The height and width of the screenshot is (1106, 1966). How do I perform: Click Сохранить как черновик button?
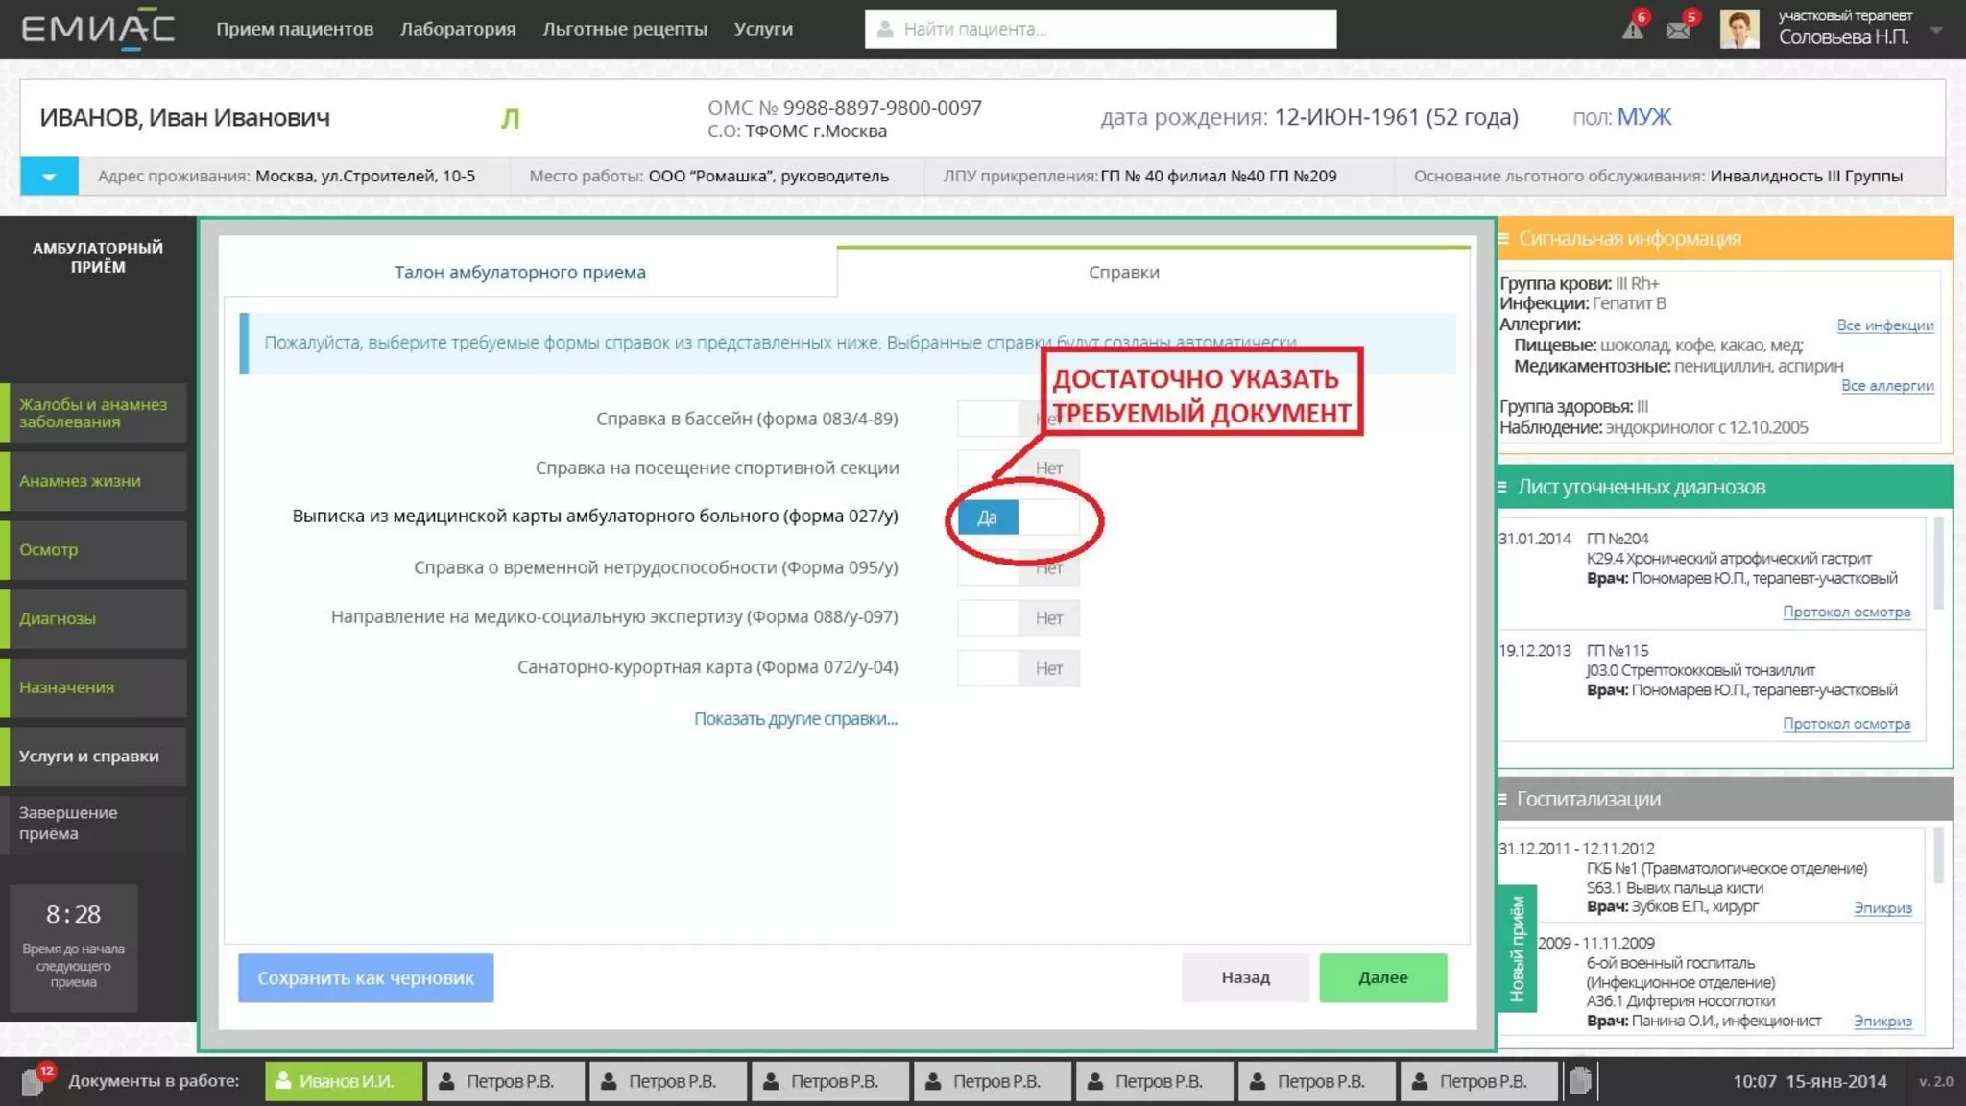pos(366,977)
